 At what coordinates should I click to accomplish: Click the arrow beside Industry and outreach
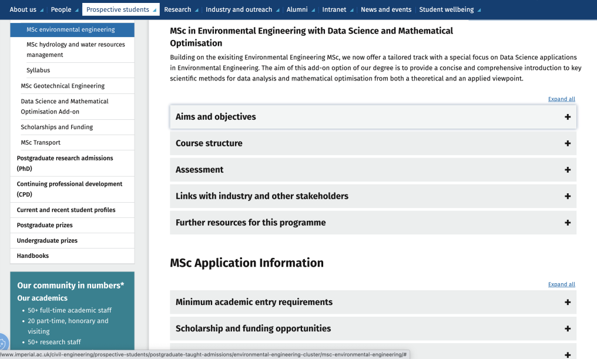click(x=277, y=10)
